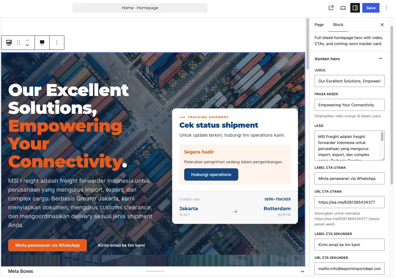This screenshot has height=279, width=396.
Task: Click the Rotterdam destination city text
Action: click(x=277, y=208)
